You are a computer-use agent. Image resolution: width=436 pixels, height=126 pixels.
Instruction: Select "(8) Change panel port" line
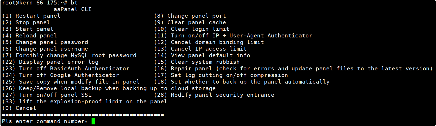(190, 16)
